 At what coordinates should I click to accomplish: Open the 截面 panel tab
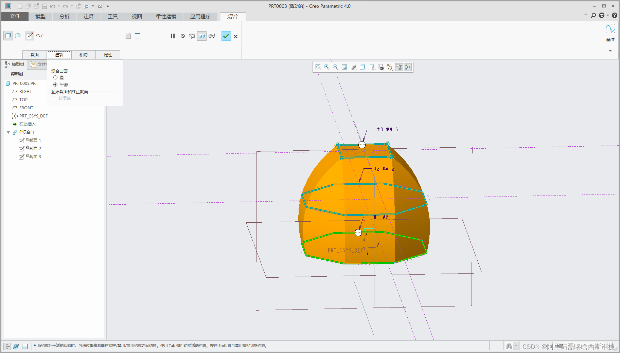(x=35, y=55)
